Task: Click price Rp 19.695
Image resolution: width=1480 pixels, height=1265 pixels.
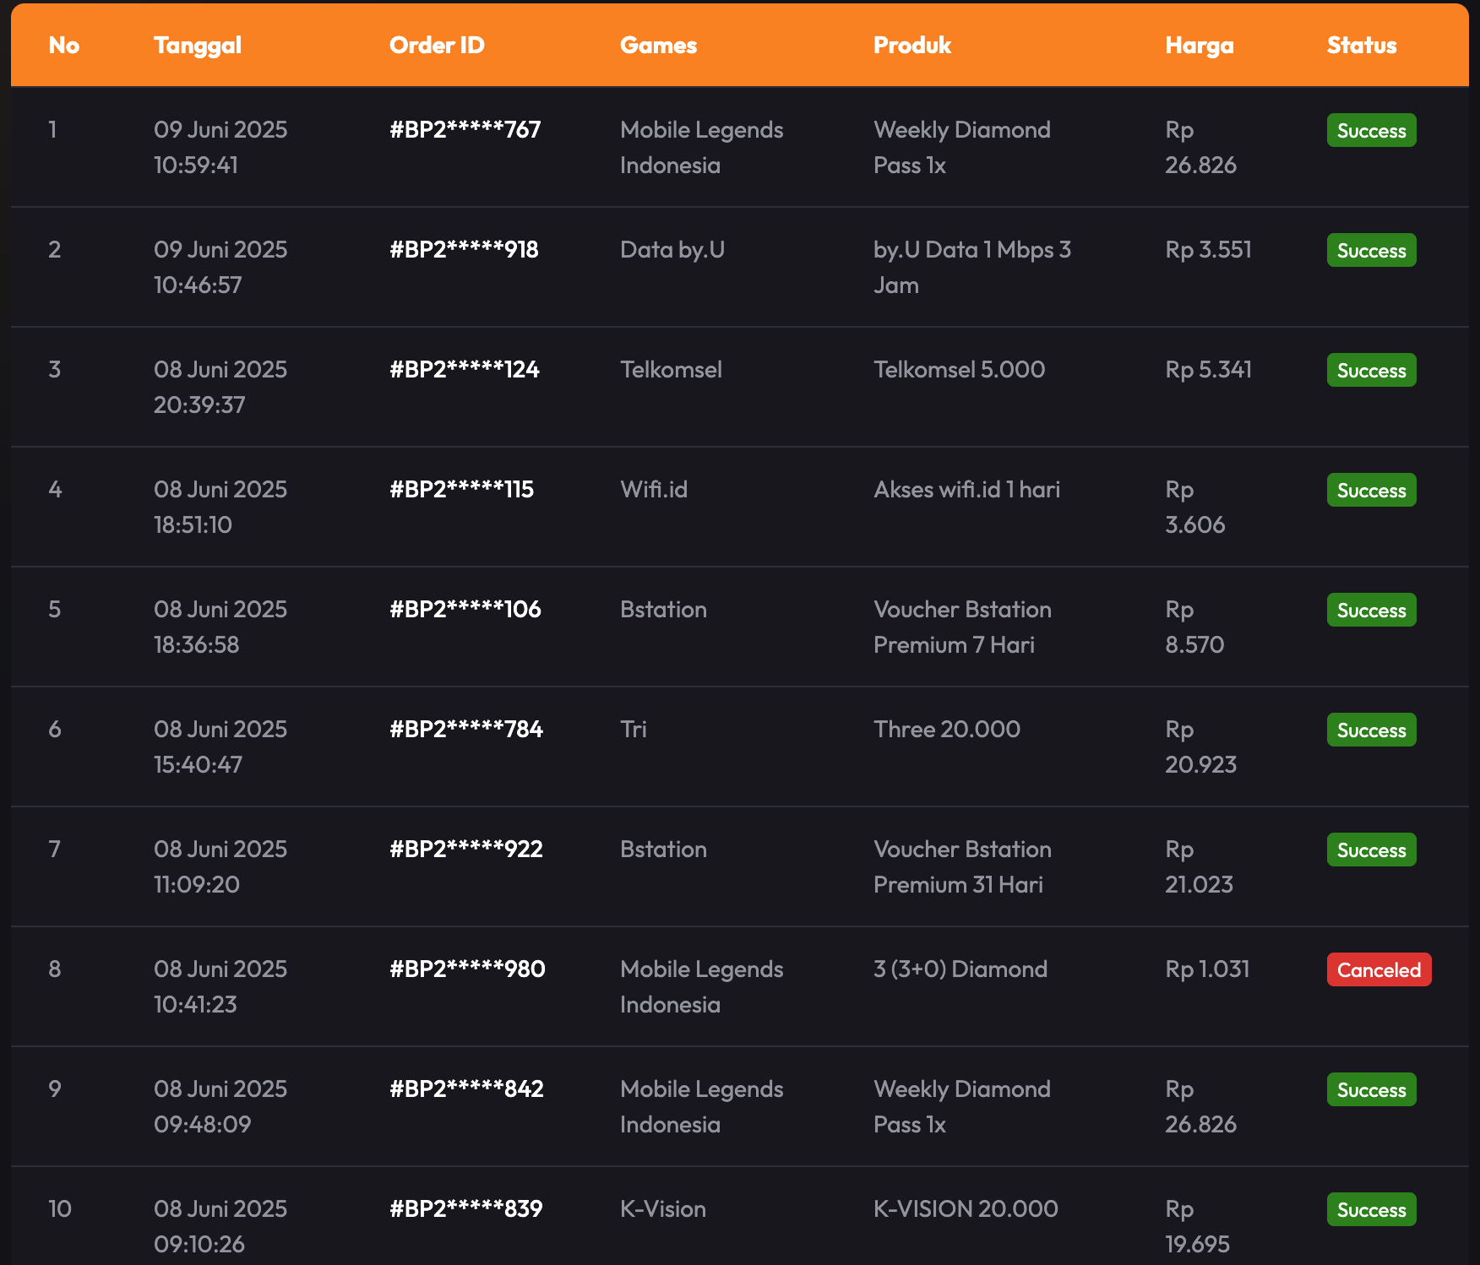Action: [x=1198, y=1227]
